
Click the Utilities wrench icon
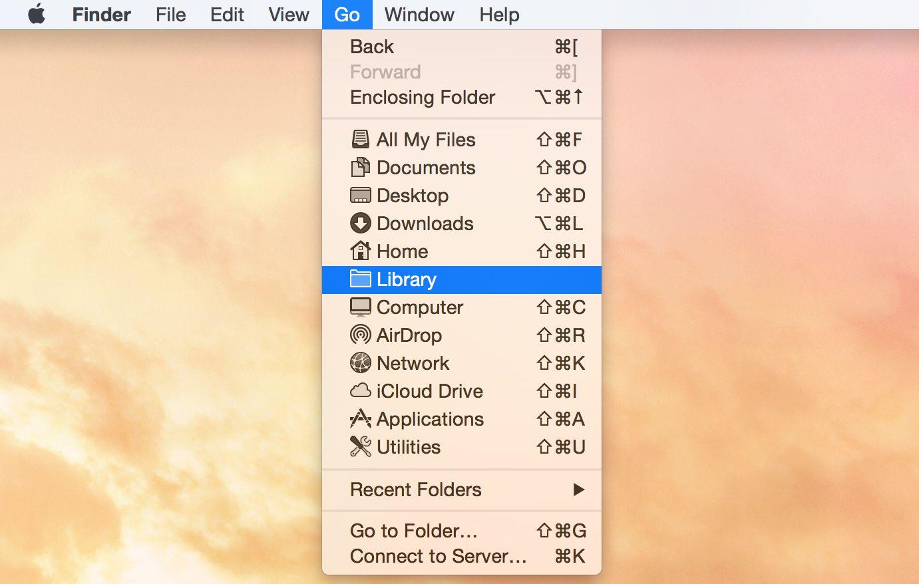coord(360,446)
